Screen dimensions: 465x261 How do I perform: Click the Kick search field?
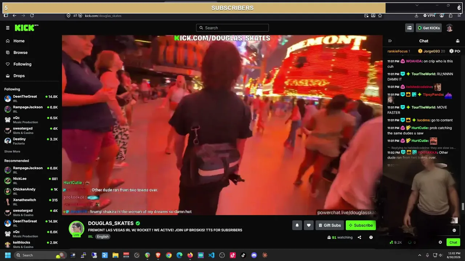click(232, 28)
